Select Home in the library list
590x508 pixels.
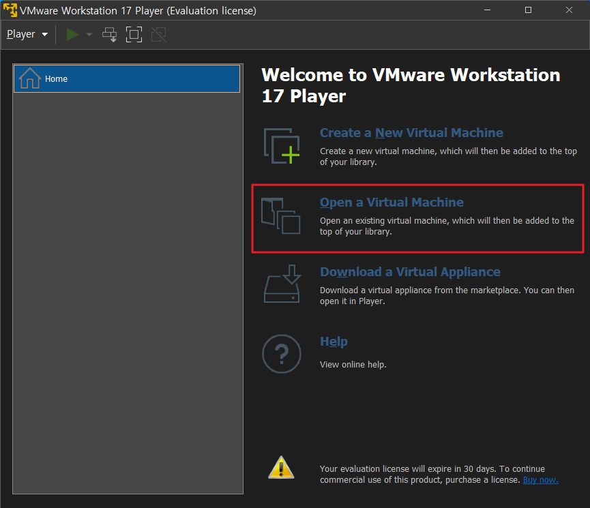tap(127, 78)
